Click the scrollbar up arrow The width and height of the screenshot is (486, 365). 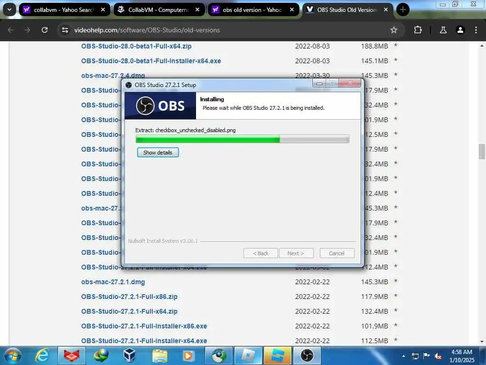482,46
